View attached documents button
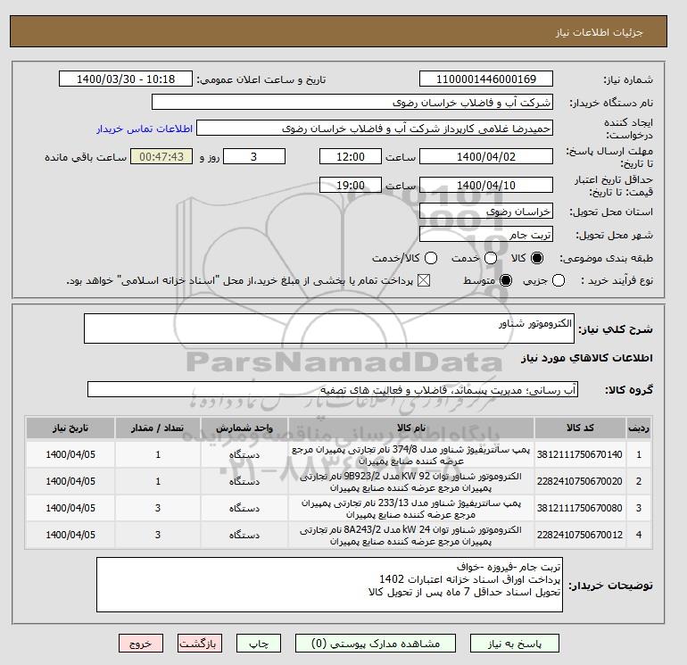The width and height of the screenshot is (687, 665). click(x=376, y=644)
